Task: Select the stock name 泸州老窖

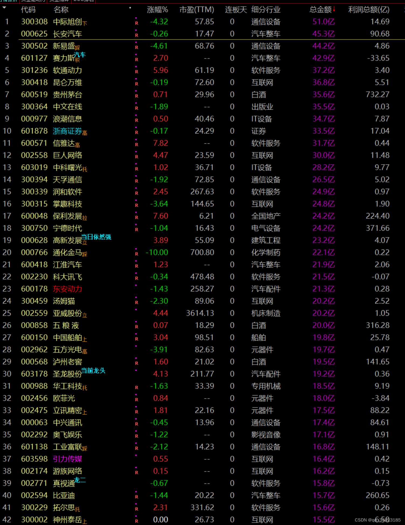Action: (x=67, y=362)
